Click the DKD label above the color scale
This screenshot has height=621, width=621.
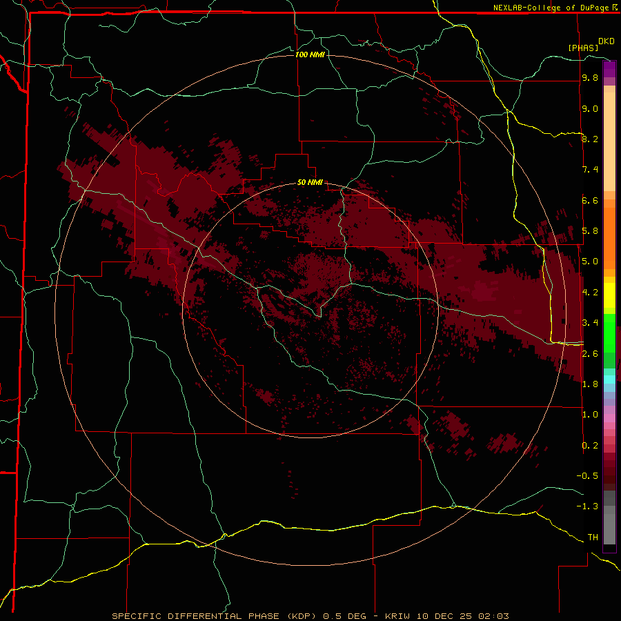[x=607, y=41]
